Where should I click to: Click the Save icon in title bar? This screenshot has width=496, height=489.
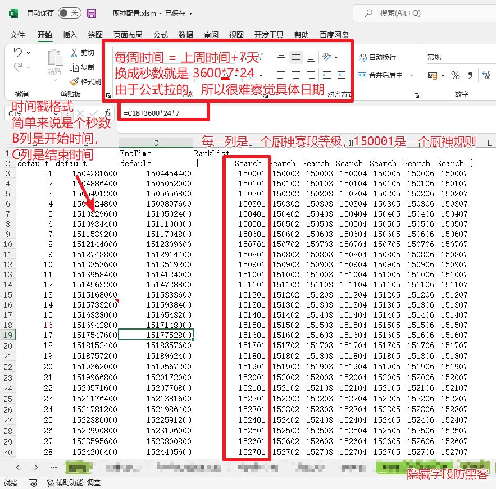point(92,13)
